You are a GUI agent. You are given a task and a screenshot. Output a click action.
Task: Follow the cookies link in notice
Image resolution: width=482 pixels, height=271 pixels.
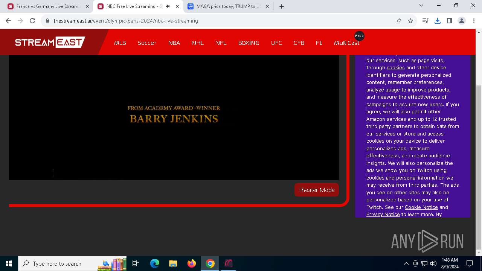tap(395, 68)
